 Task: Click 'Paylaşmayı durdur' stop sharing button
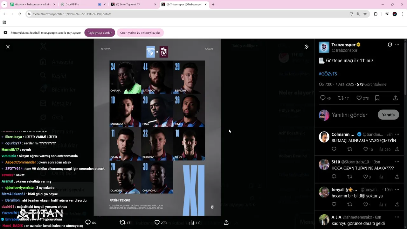coord(100,33)
